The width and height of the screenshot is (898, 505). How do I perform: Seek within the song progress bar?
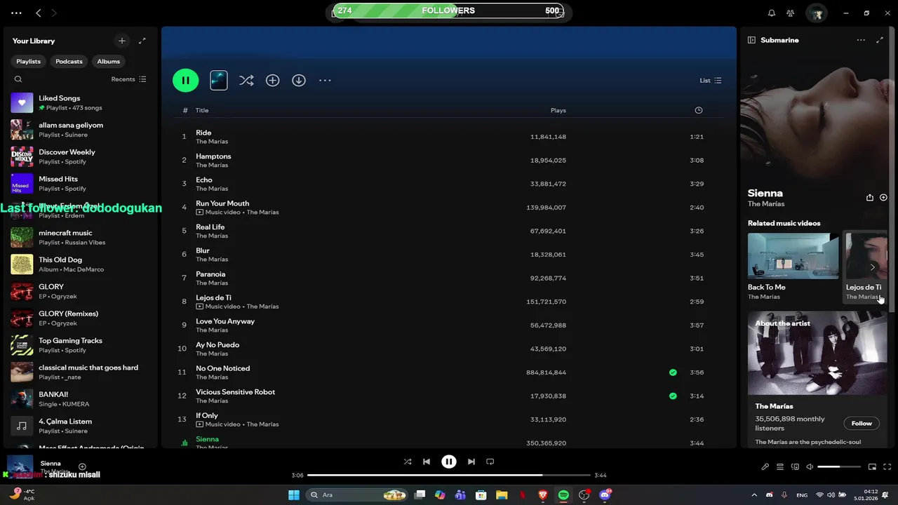pyautogui.click(x=449, y=476)
